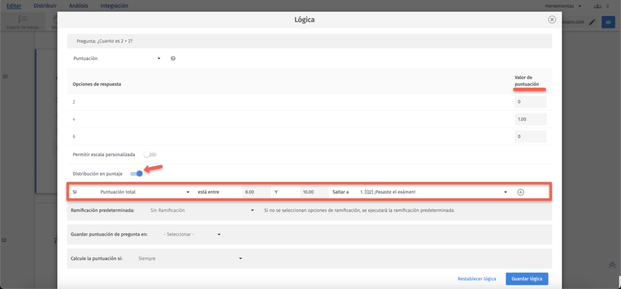621x289 pixels.
Task: Click the Opciones de respuesta header
Action: 97,84
